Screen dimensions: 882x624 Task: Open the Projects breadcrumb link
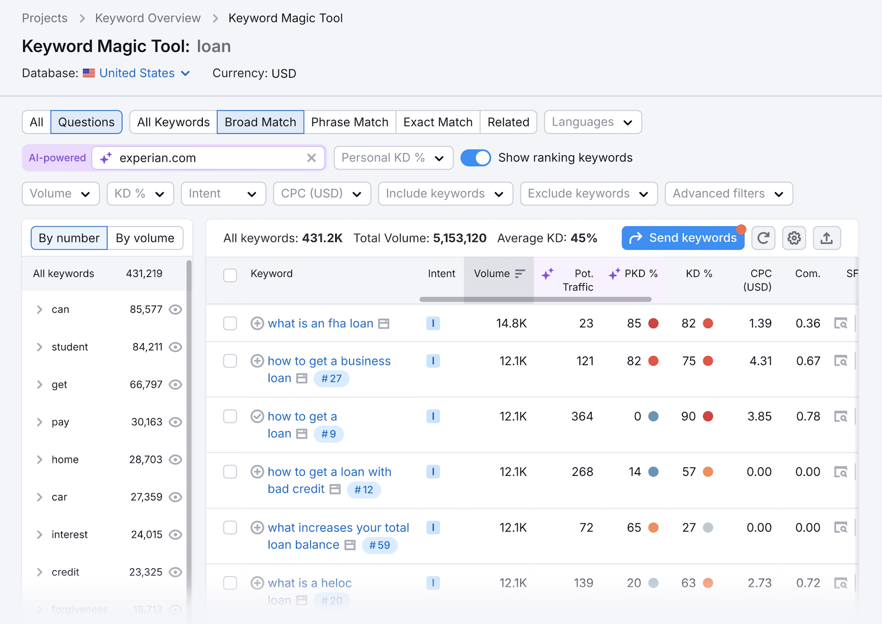pos(44,18)
